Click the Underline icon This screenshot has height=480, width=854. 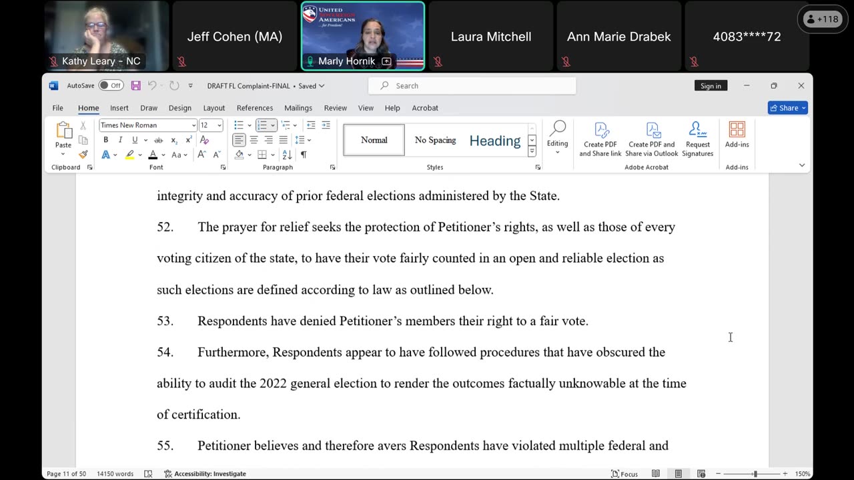click(135, 140)
